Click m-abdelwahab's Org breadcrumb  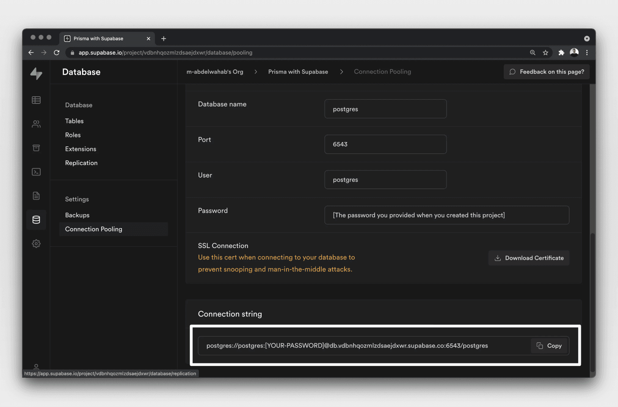(x=215, y=72)
